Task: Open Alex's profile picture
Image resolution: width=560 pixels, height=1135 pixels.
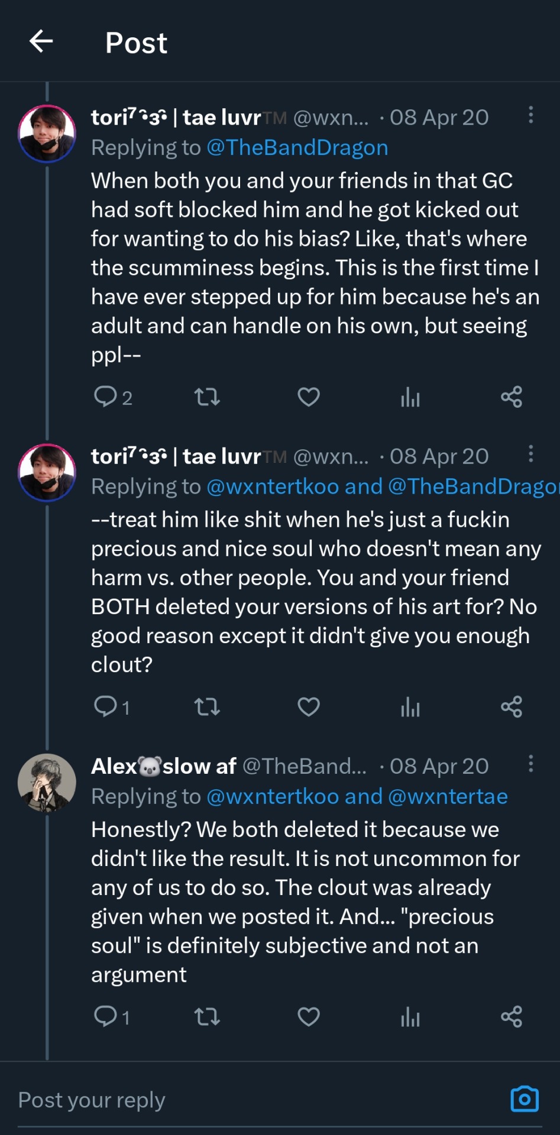Action: (47, 783)
